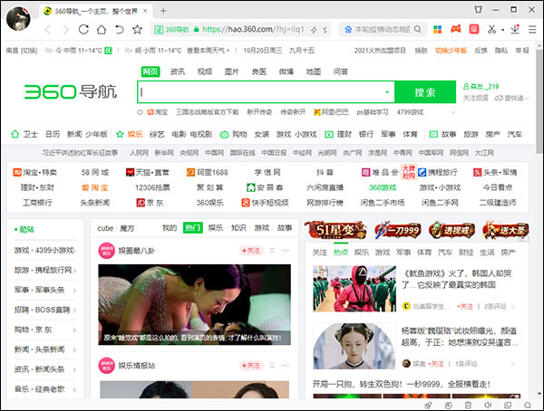Image resolution: width=544 pixels, height=411 pixels.
Task: Open a new tab with plus icon
Action: tap(163, 11)
